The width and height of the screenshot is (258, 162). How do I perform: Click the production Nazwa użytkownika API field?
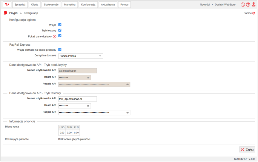tap(78, 71)
